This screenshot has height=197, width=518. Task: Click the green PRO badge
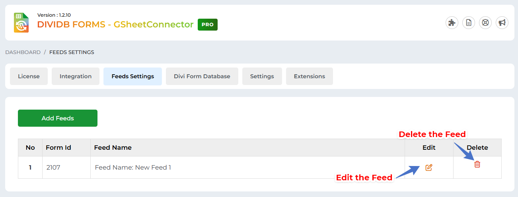207,25
